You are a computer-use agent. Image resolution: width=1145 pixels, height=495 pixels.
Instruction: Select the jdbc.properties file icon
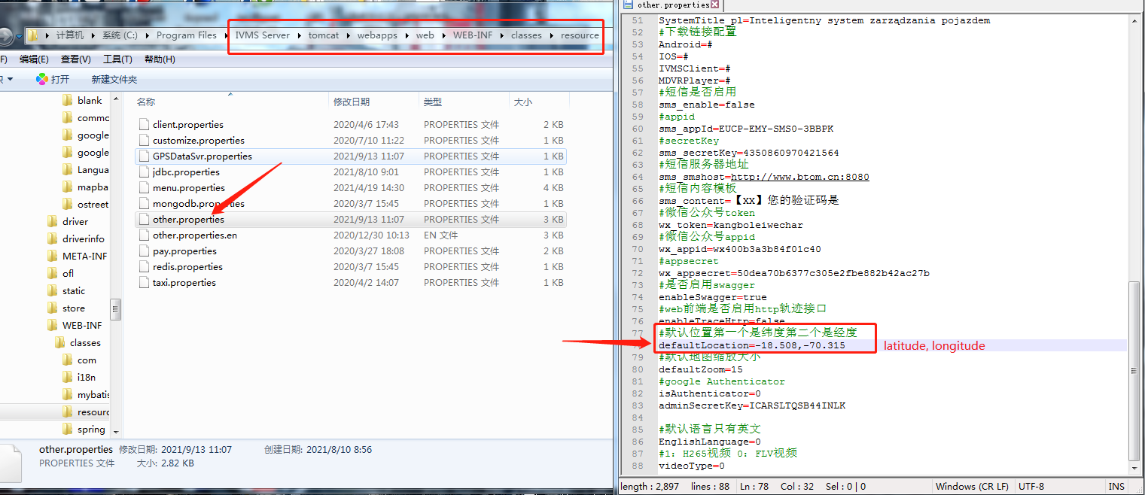(x=145, y=172)
